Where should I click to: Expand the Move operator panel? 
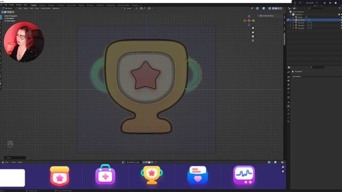(15, 158)
